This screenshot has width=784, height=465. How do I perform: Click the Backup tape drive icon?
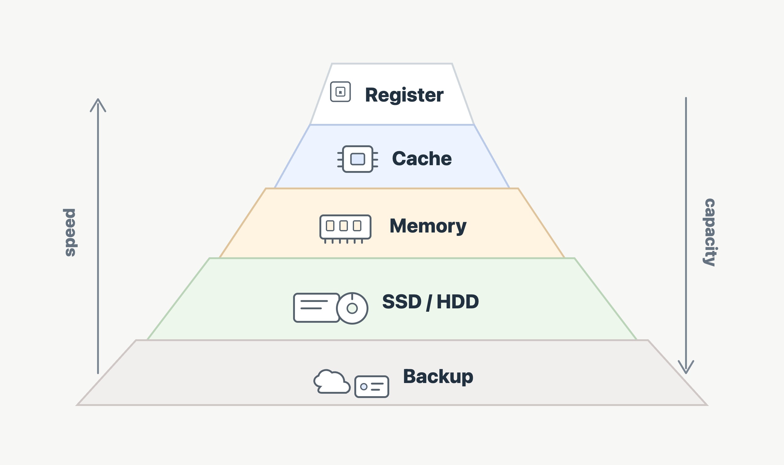(371, 387)
